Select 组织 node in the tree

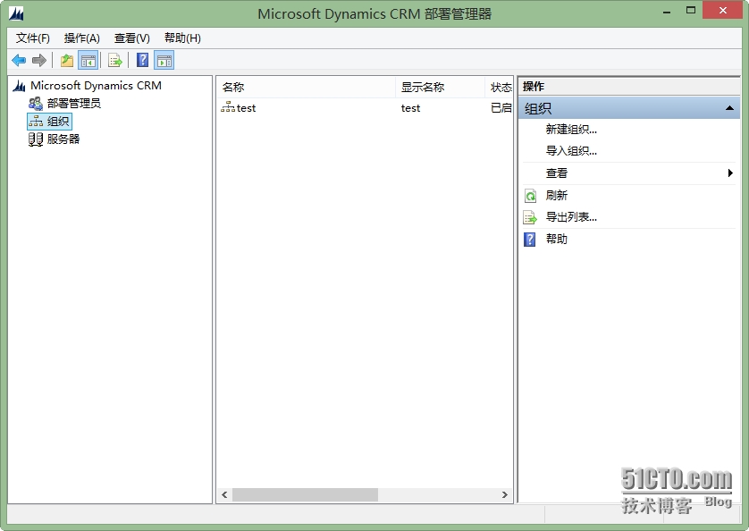58,122
